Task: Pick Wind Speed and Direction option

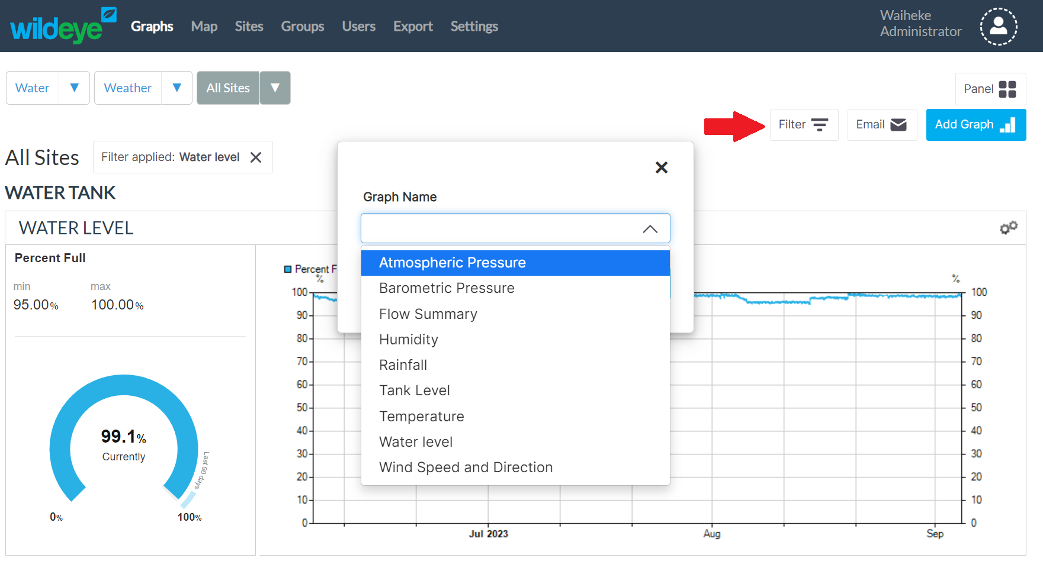Action: [x=466, y=467]
